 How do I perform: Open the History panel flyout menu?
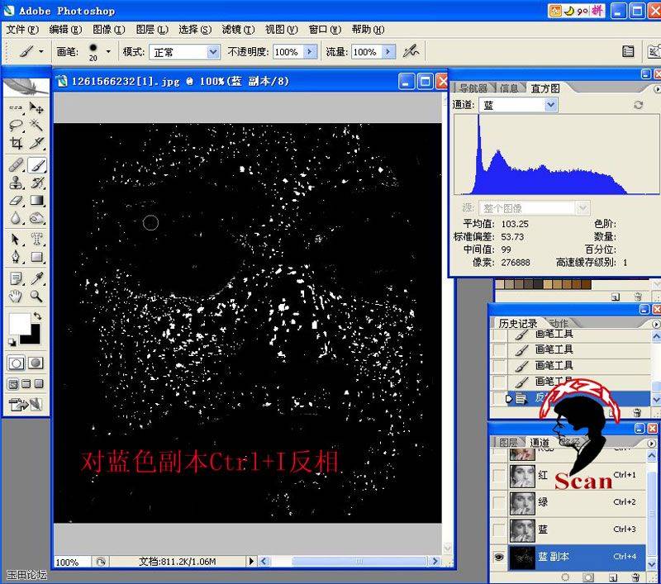655,324
